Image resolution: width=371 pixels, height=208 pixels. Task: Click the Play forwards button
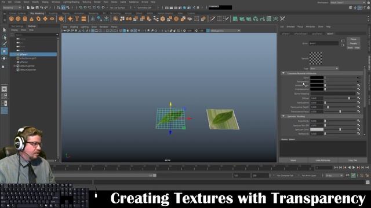[354, 168]
